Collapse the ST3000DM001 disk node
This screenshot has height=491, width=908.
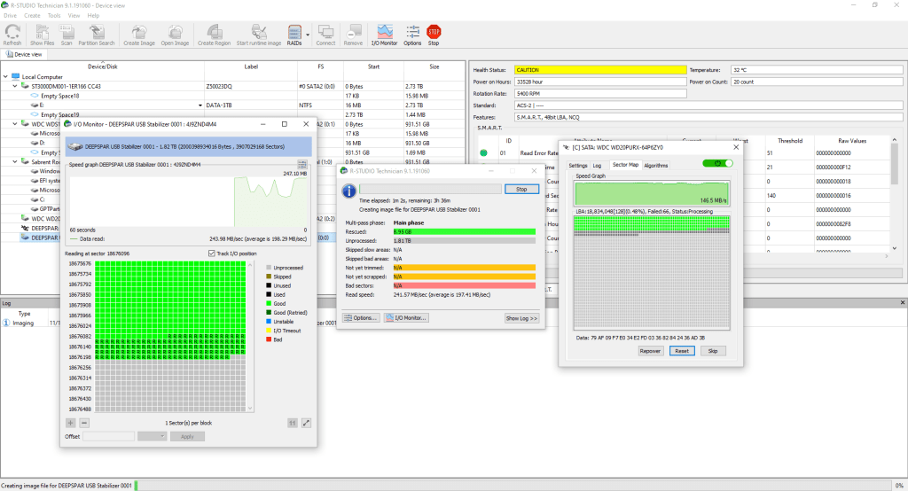click(x=15, y=86)
